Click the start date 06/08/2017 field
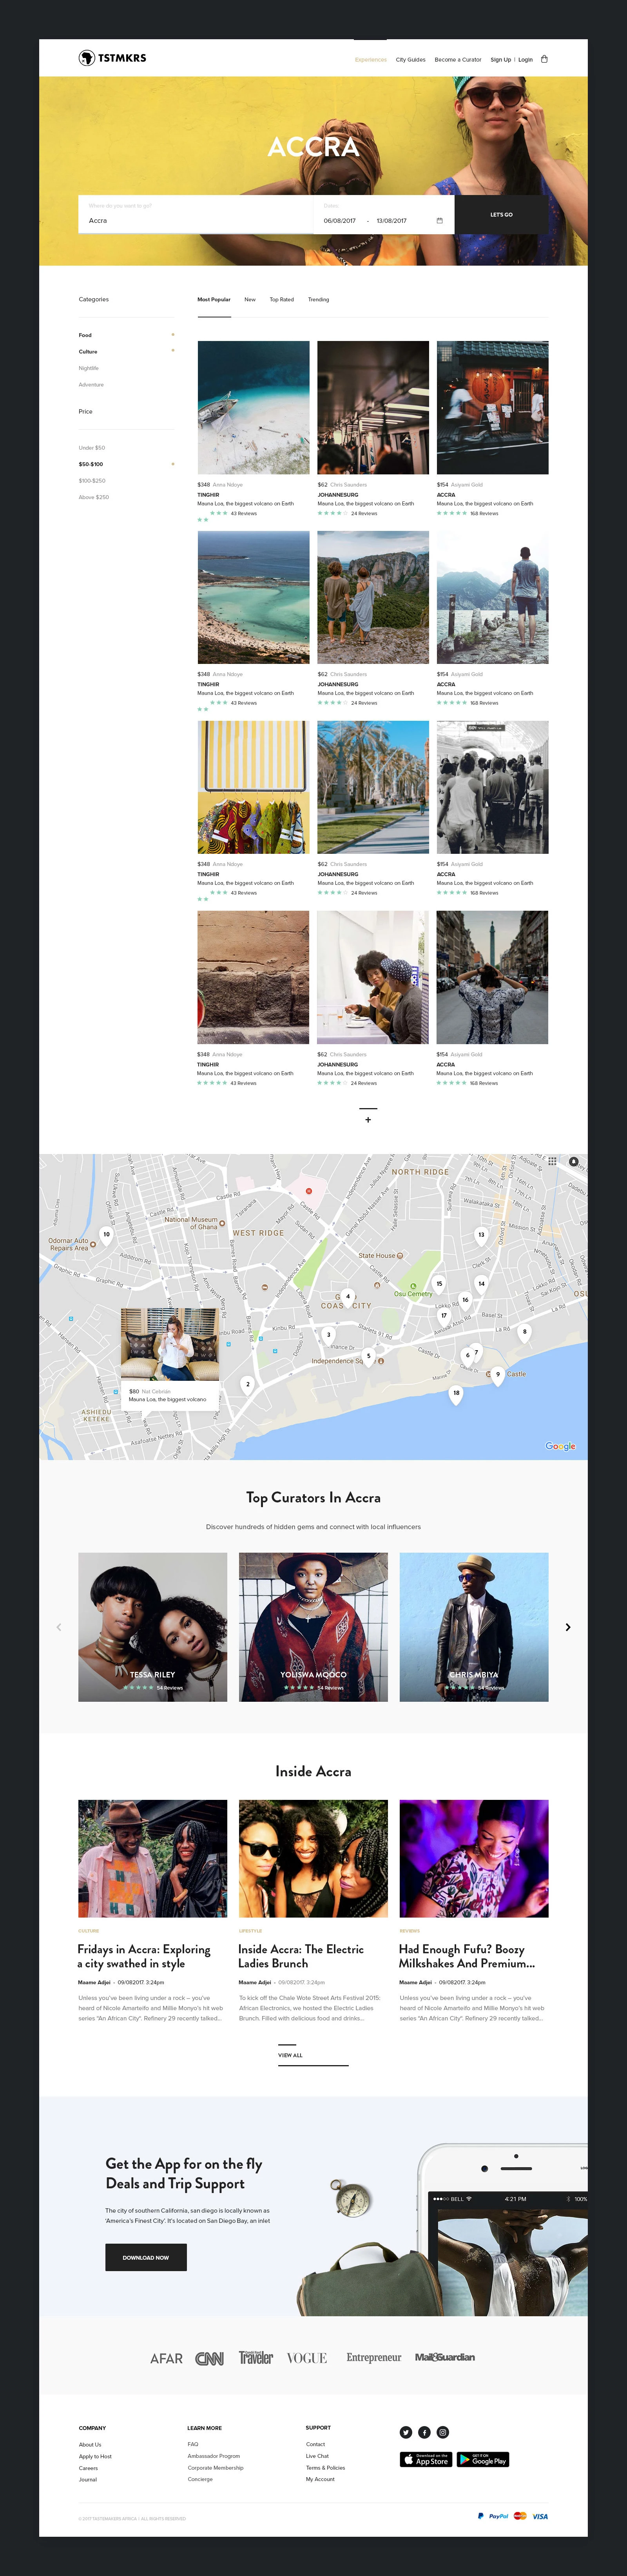The width and height of the screenshot is (627, 2576). click(x=339, y=220)
